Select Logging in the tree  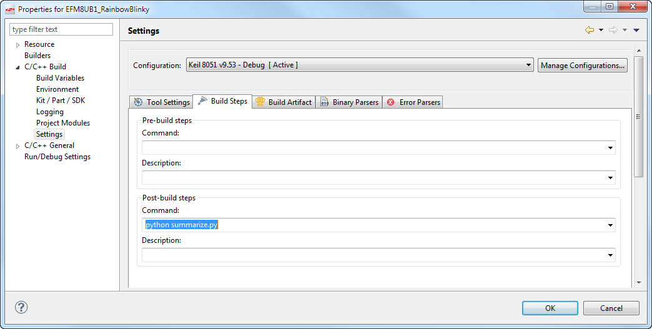click(50, 112)
